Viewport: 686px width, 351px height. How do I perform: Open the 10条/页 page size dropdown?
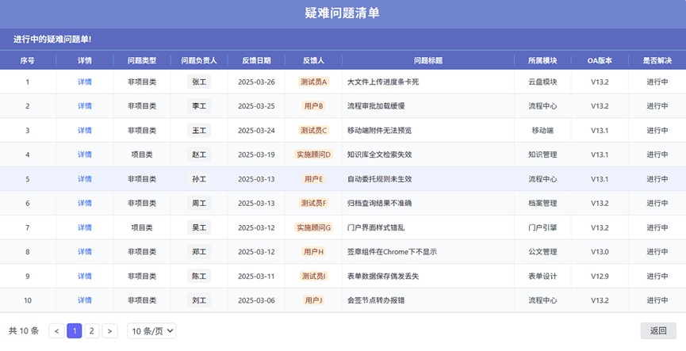pos(151,331)
